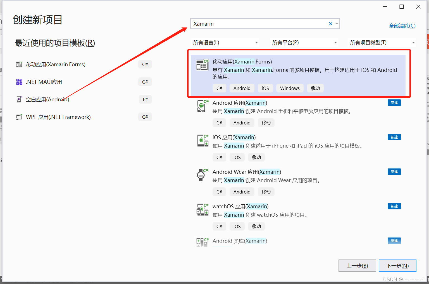Minimize the create new project dialog window
This screenshot has width=429, height=284.
(x=385, y=7)
